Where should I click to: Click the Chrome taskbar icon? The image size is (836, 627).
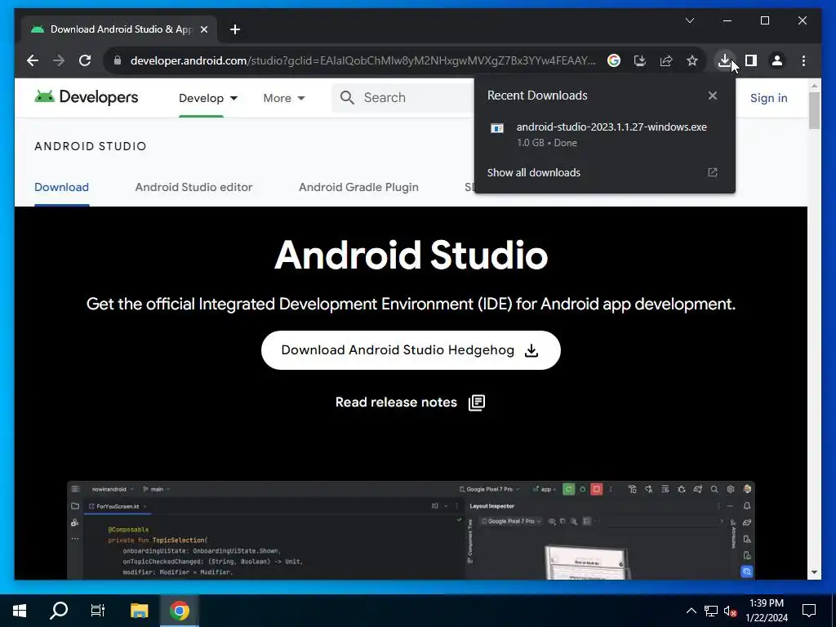180,611
